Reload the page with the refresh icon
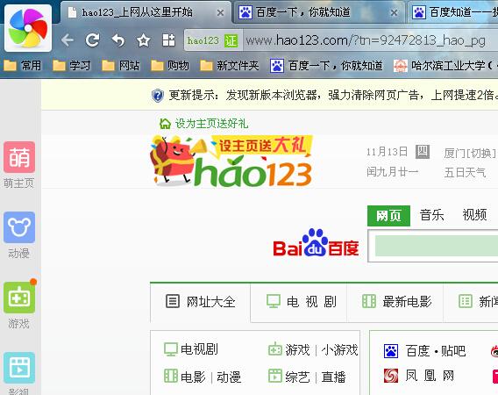Viewport: 498px width, 395px height. click(92, 40)
